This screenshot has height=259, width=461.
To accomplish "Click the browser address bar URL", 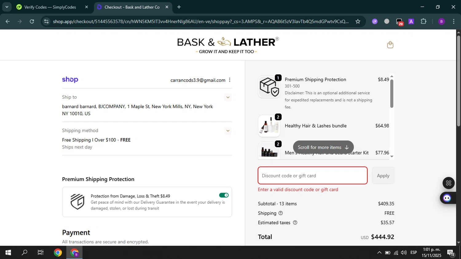I will click(x=201, y=22).
